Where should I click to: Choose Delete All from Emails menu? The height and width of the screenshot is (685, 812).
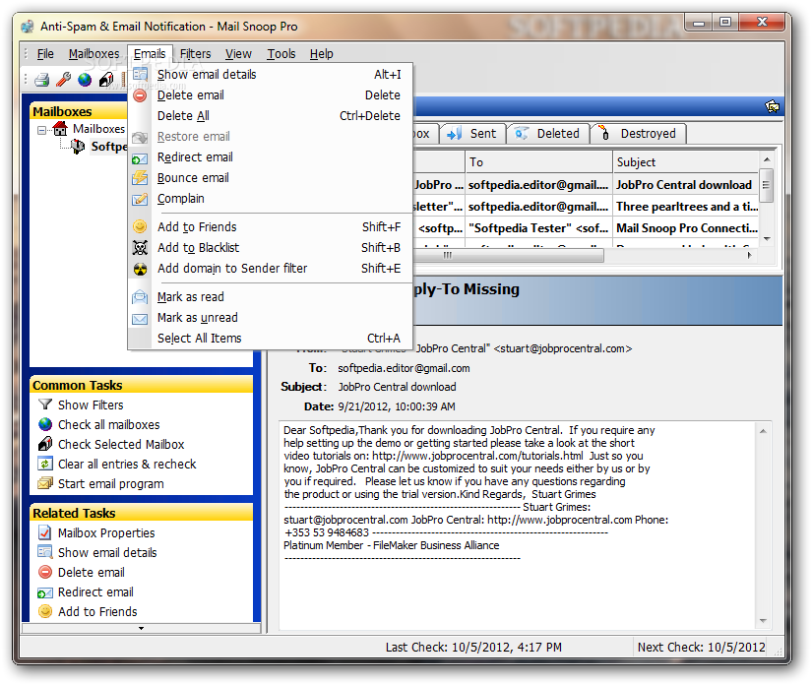271,116
